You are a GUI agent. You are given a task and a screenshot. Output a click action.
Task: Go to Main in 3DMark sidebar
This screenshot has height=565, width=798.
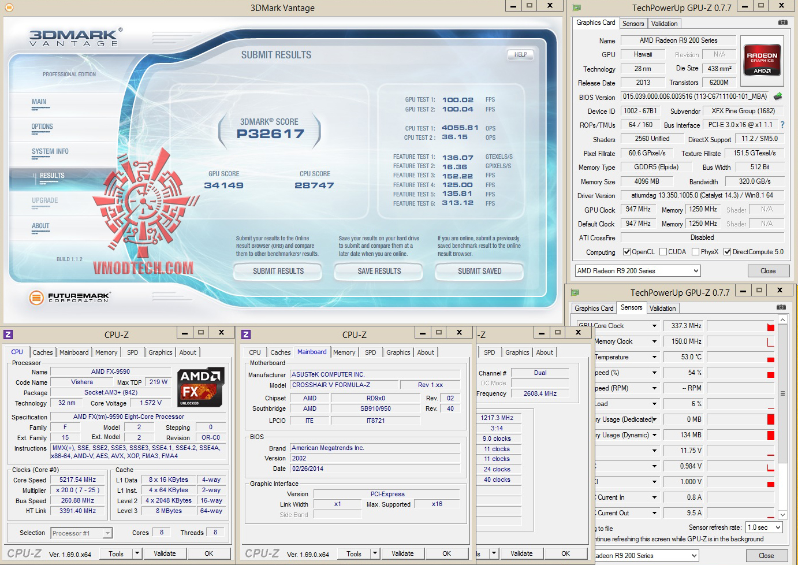click(39, 102)
